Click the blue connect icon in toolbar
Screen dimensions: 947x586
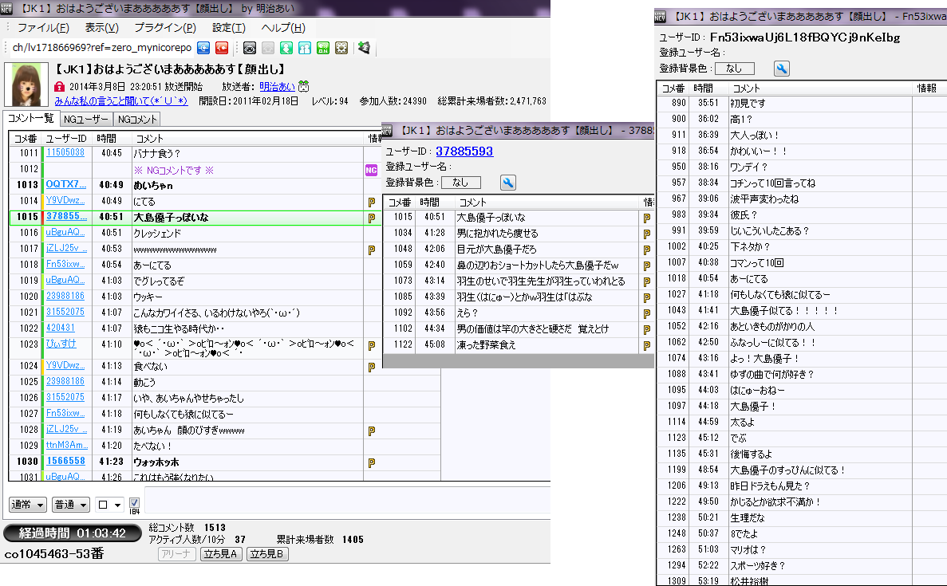tap(204, 48)
